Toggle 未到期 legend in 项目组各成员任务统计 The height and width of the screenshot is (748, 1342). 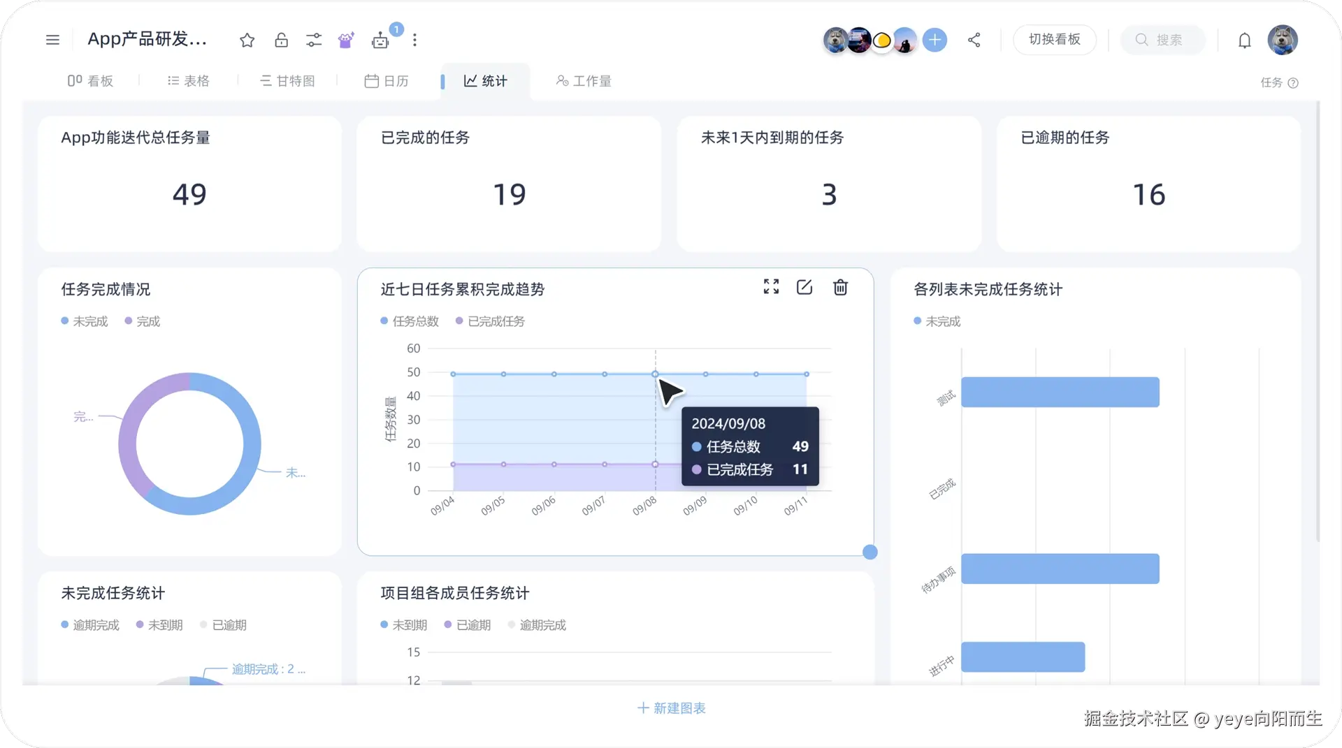coord(404,625)
